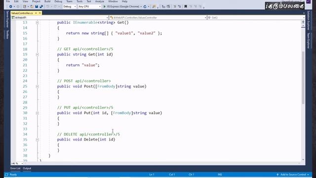Open the Error List panel tab
Screen dimensions: 316x178
[15, 168]
